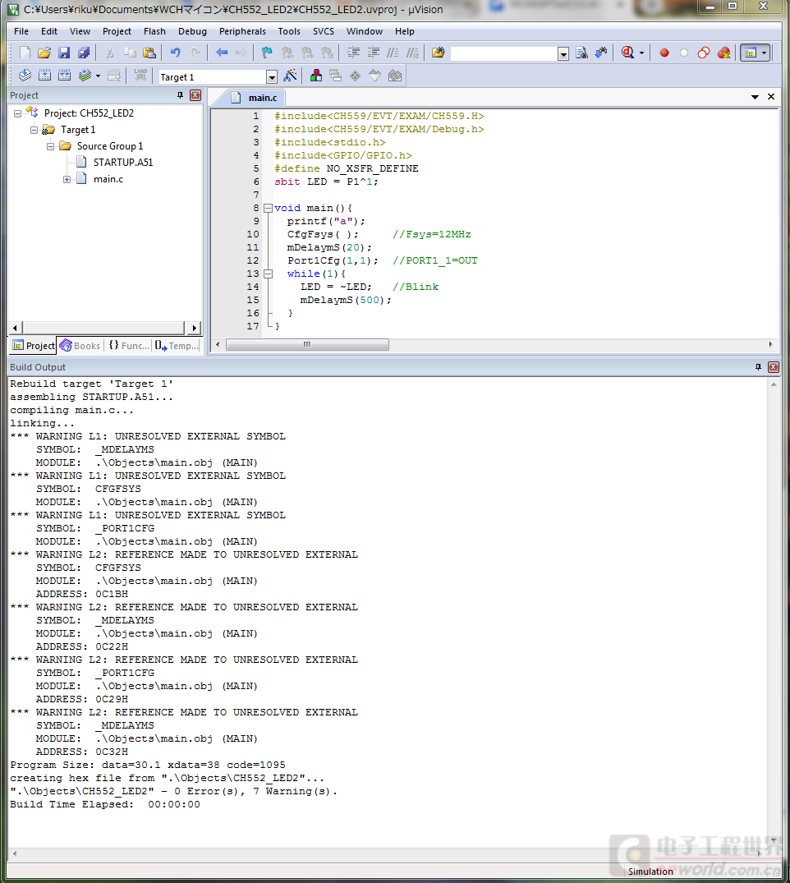Click the Save All icon
Screen dimensions: 790x883
pyautogui.click(x=84, y=53)
